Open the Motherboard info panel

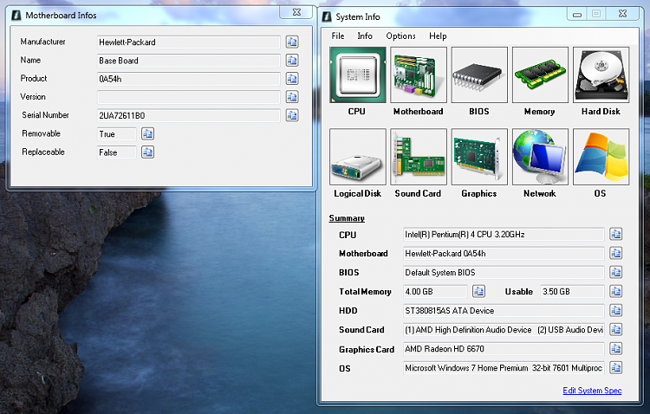click(x=419, y=75)
